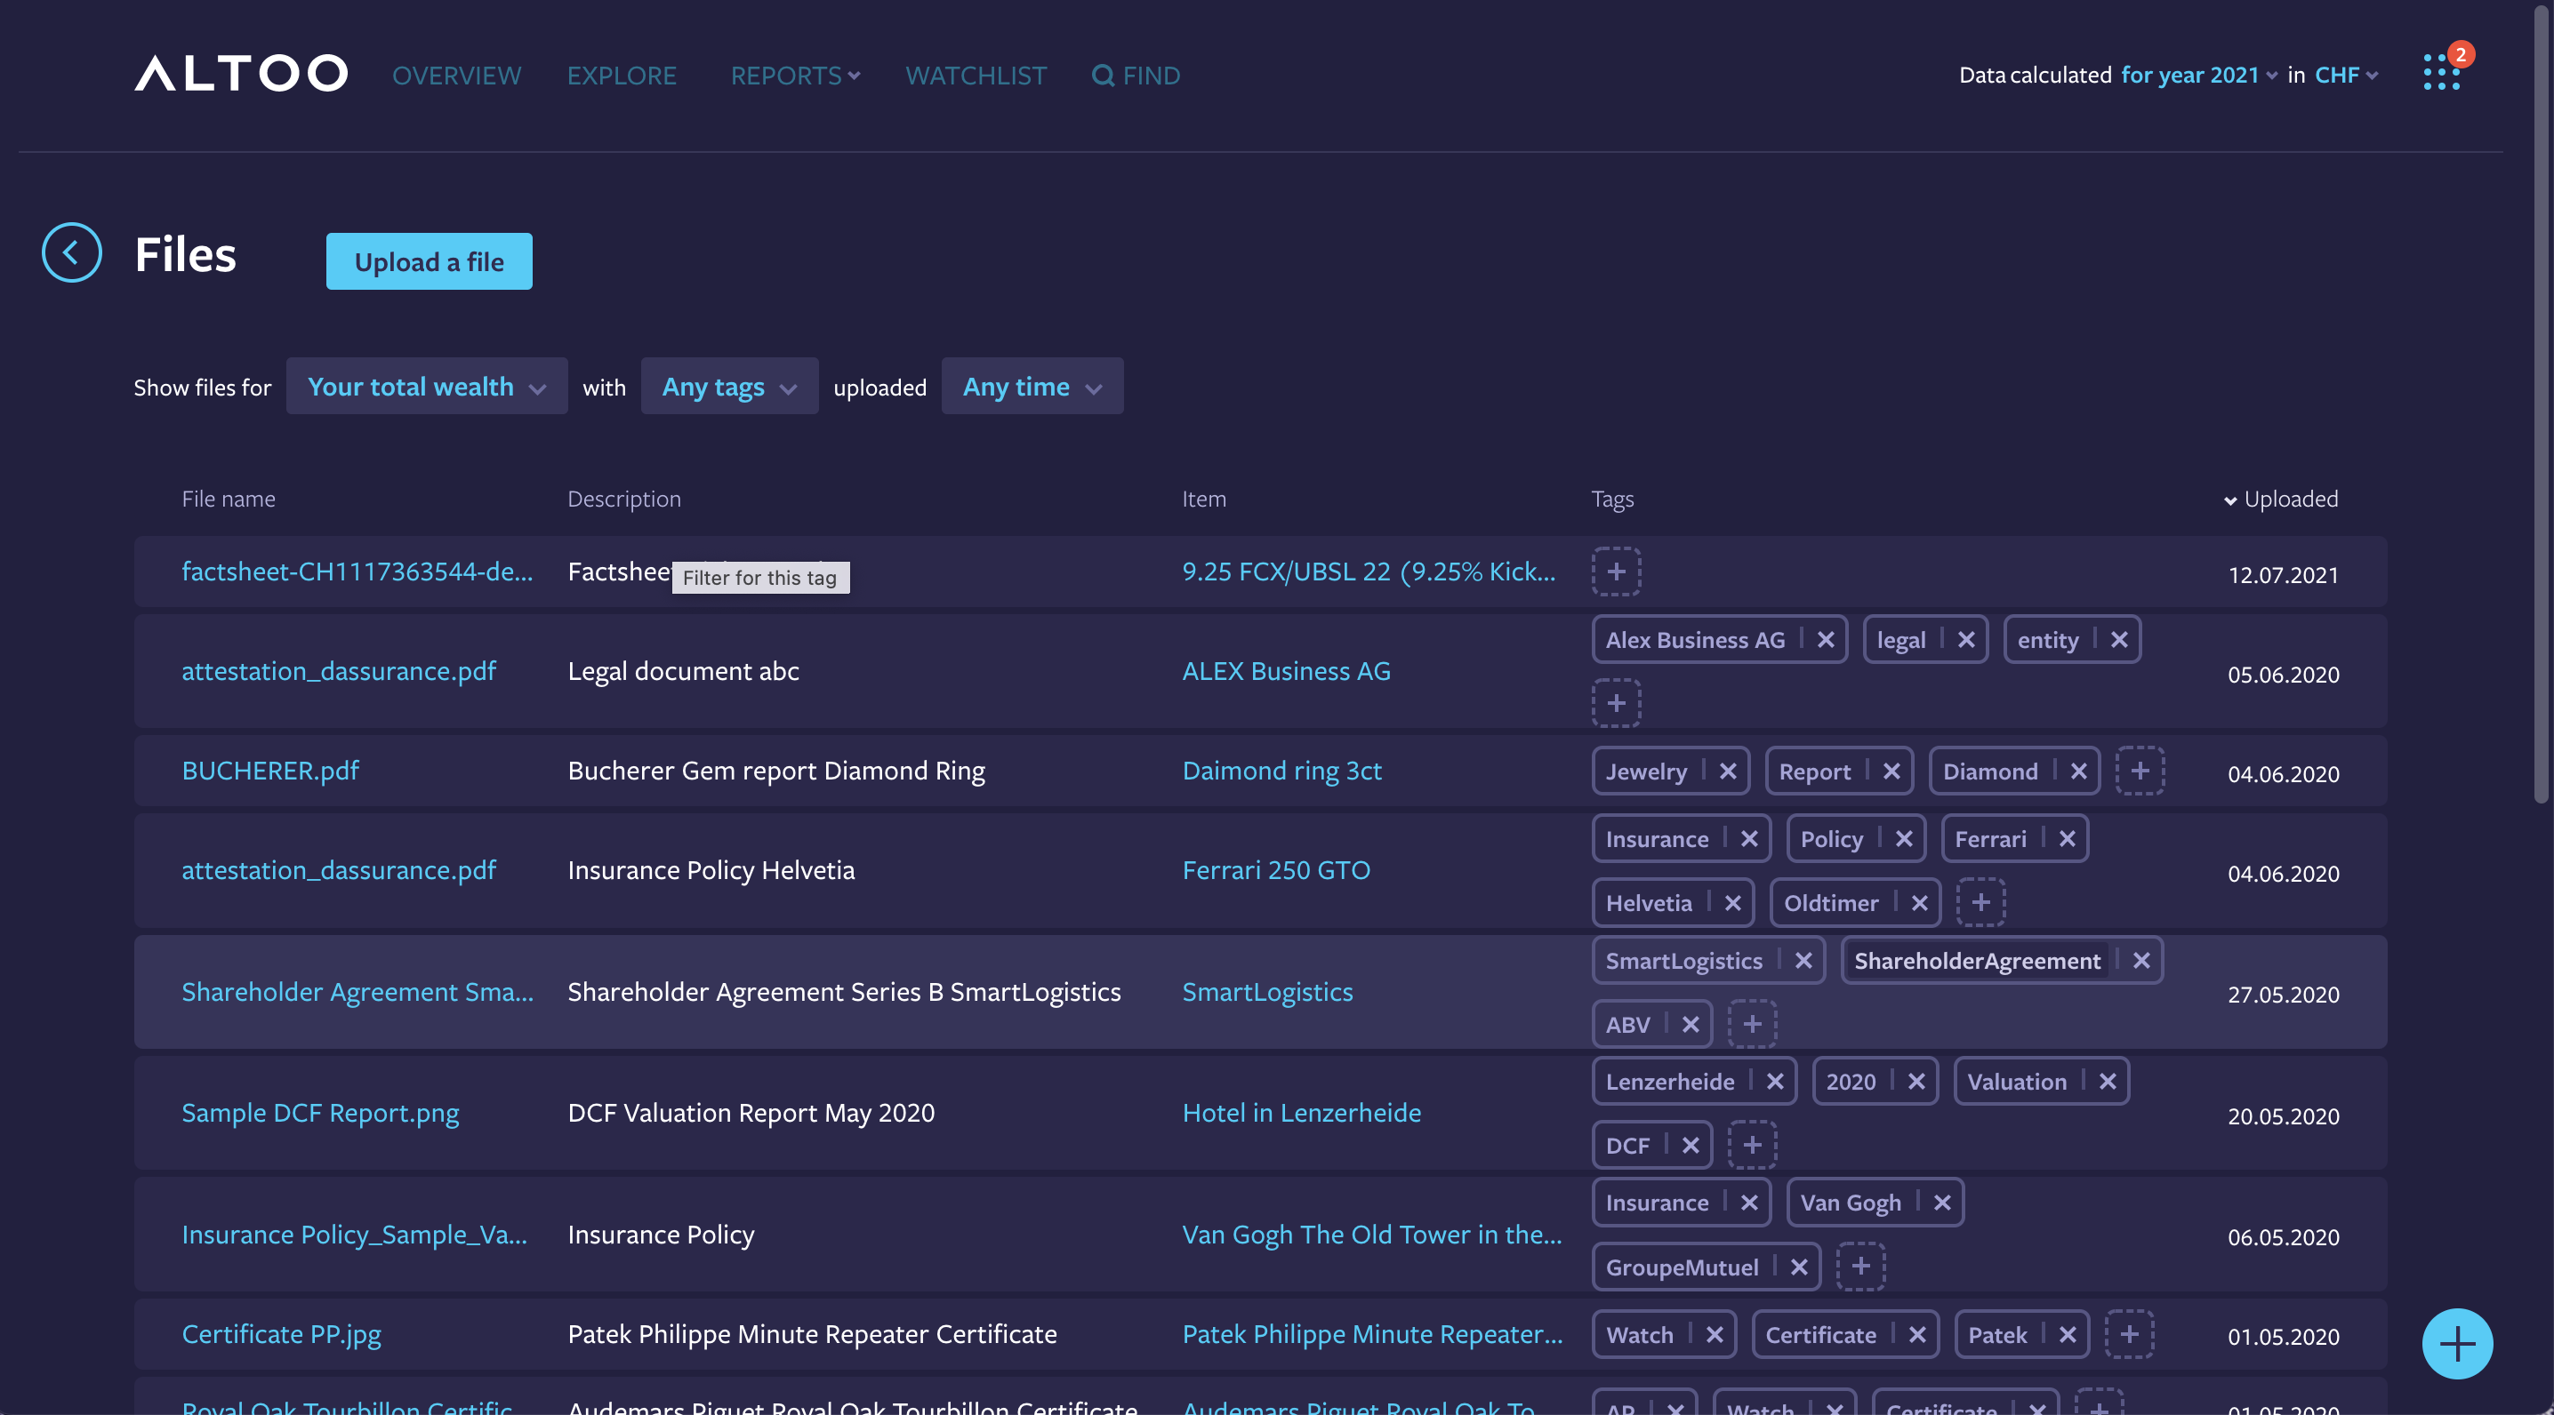Change the CHF currency dropdown
Screen dimensions: 2554x1415
[x=2346, y=76]
